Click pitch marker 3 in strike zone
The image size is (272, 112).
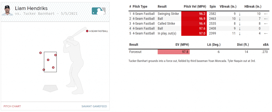point(53,68)
